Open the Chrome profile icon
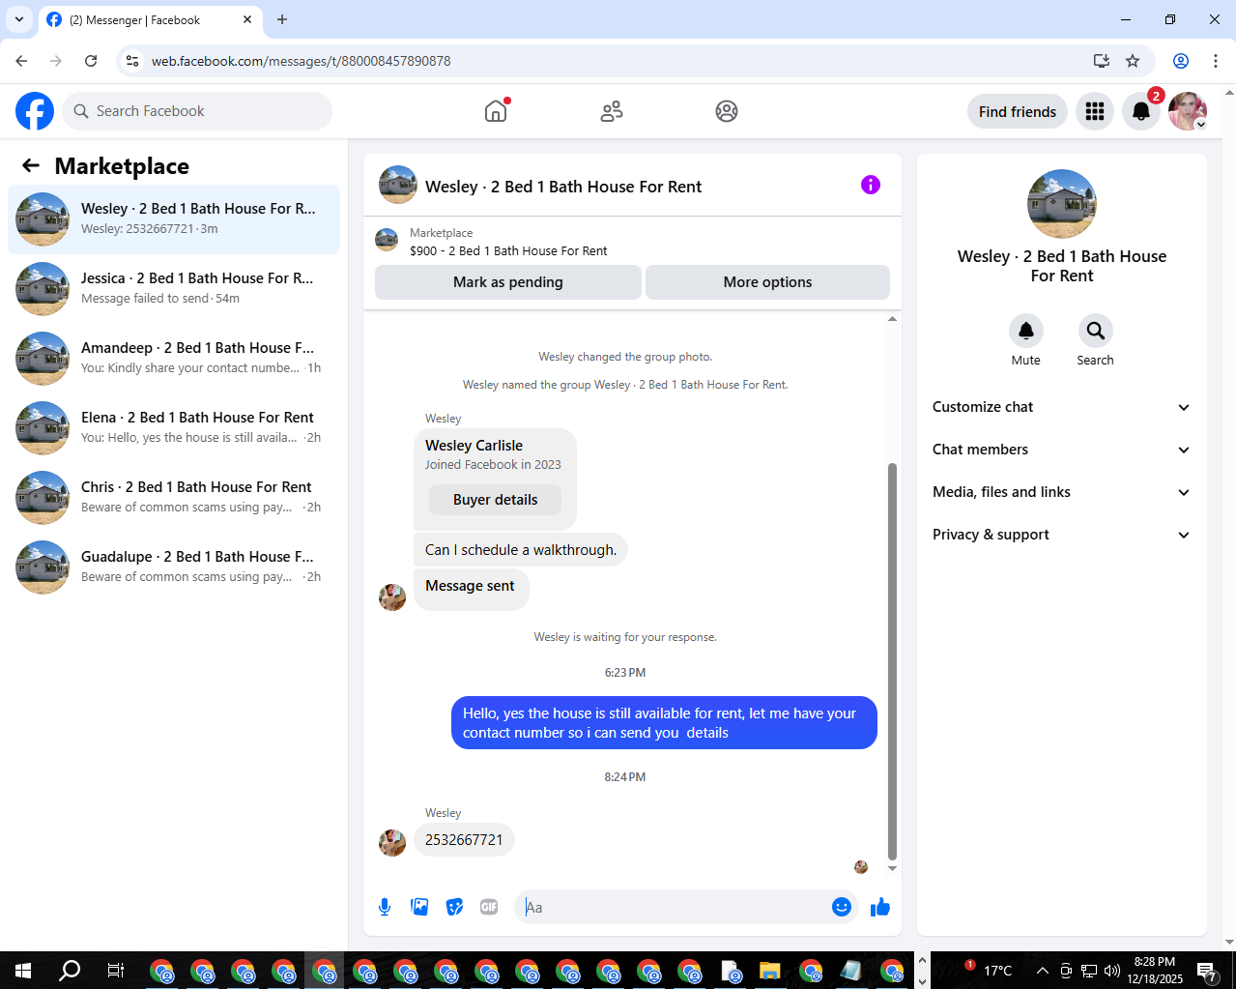The height and width of the screenshot is (989, 1236). [1181, 61]
